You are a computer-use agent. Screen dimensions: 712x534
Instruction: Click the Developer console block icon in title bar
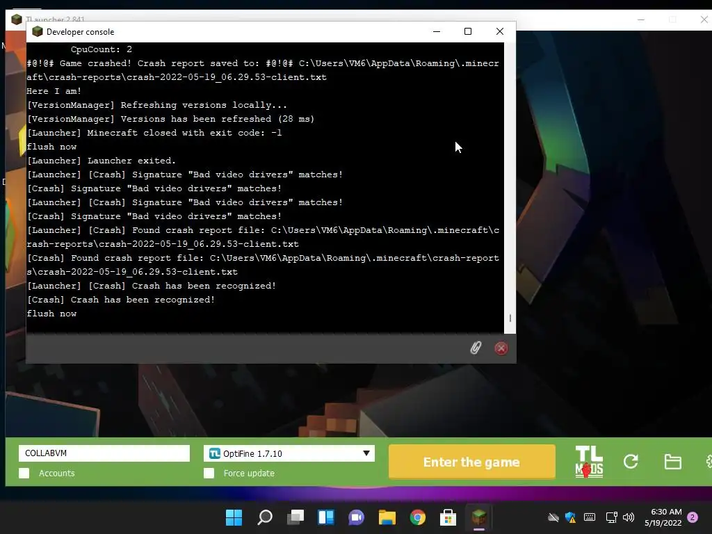(38, 32)
